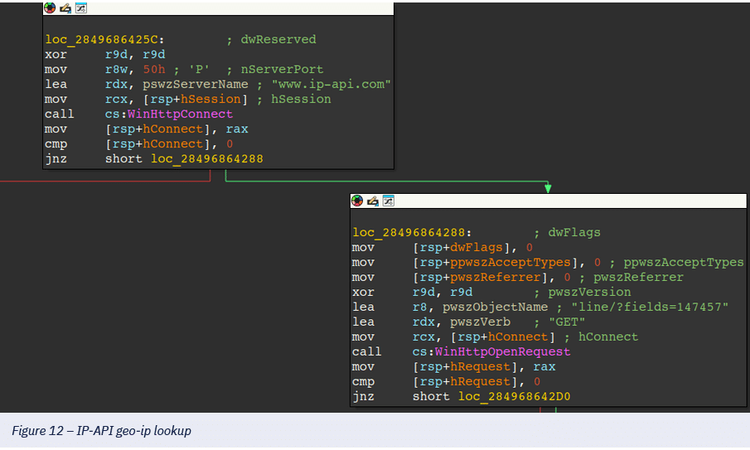The height and width of the screenshot is (450, 750).
Task: Click the "www.ip-api.com" string comment
Action: coord(331,85)
